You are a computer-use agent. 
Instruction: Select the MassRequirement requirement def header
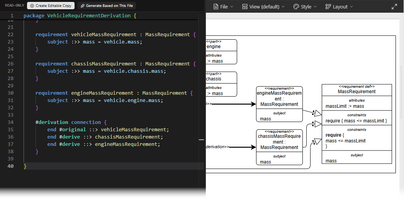coord(356,91)
